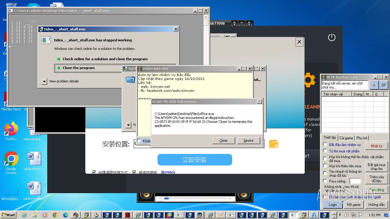
Task: Open the Windows Start menu
Action: pyautogui.click(x=8, y=215)
